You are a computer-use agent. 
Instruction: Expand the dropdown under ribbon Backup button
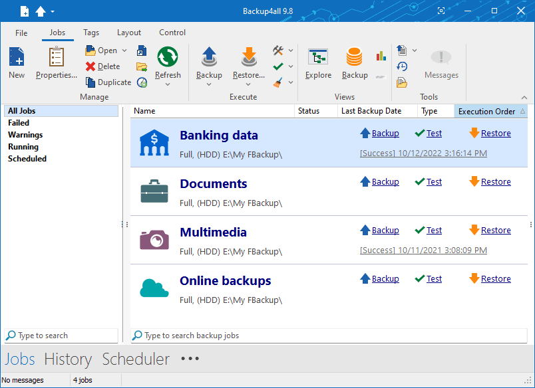click(209, 84)
